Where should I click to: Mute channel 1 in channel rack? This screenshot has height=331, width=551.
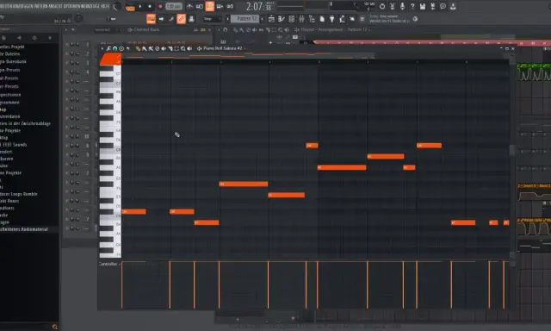coord(67,45)
